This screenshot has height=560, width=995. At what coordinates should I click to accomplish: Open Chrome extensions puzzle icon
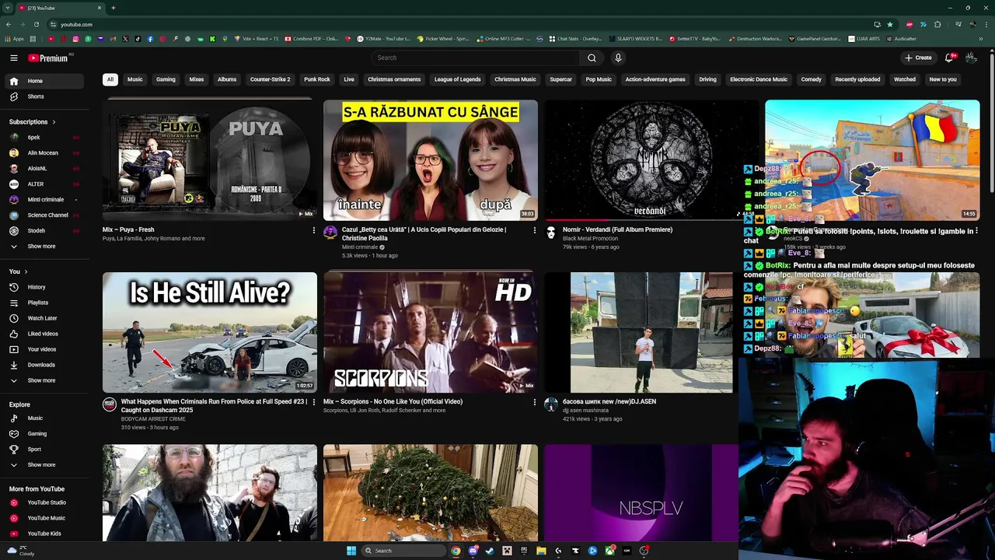(937, 24)
